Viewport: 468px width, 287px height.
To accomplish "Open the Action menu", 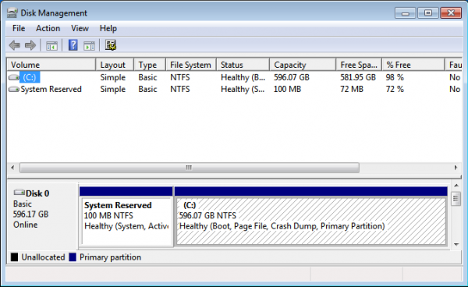I will click(48, 28).
